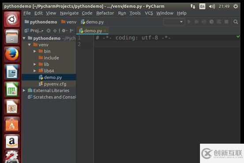The width and height of the screenshot is (244, 163).
Task: Click the scroll from source target icon
Action: pyautogui.click(x=48, y=31)
